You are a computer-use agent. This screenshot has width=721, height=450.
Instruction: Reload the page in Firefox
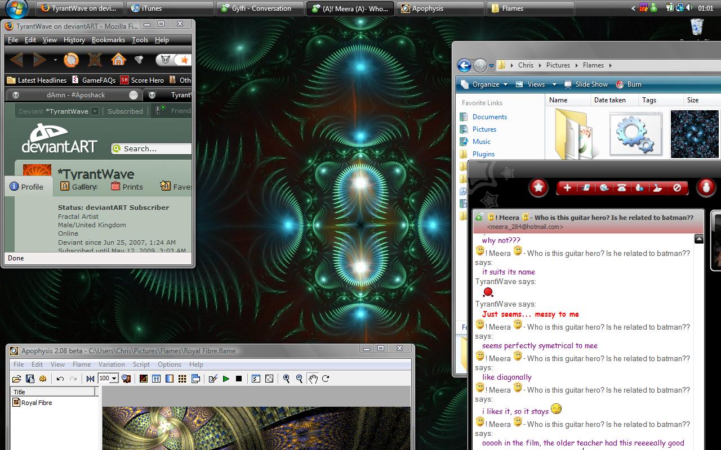tap(71, 60)
